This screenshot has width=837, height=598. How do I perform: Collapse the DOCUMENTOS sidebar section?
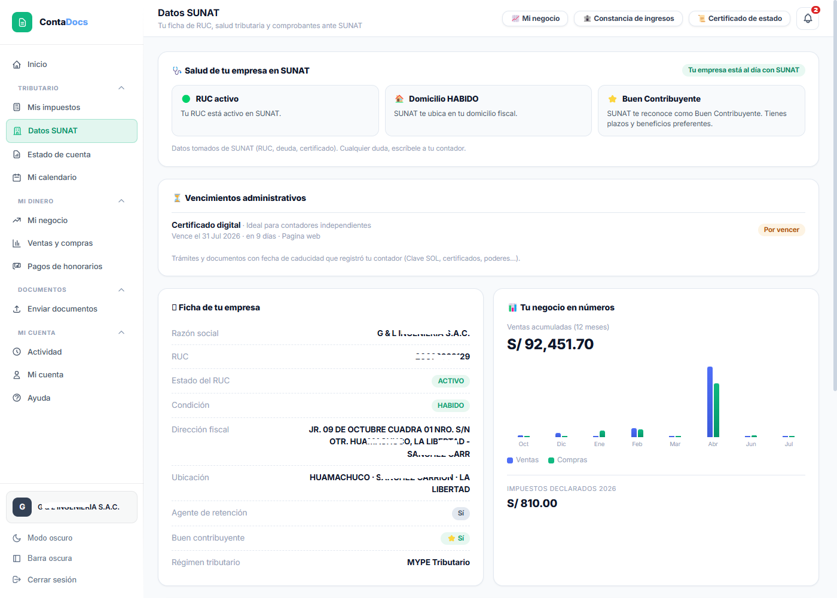121,290
